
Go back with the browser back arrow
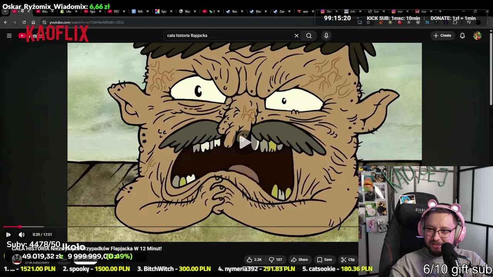pos(5,22)
